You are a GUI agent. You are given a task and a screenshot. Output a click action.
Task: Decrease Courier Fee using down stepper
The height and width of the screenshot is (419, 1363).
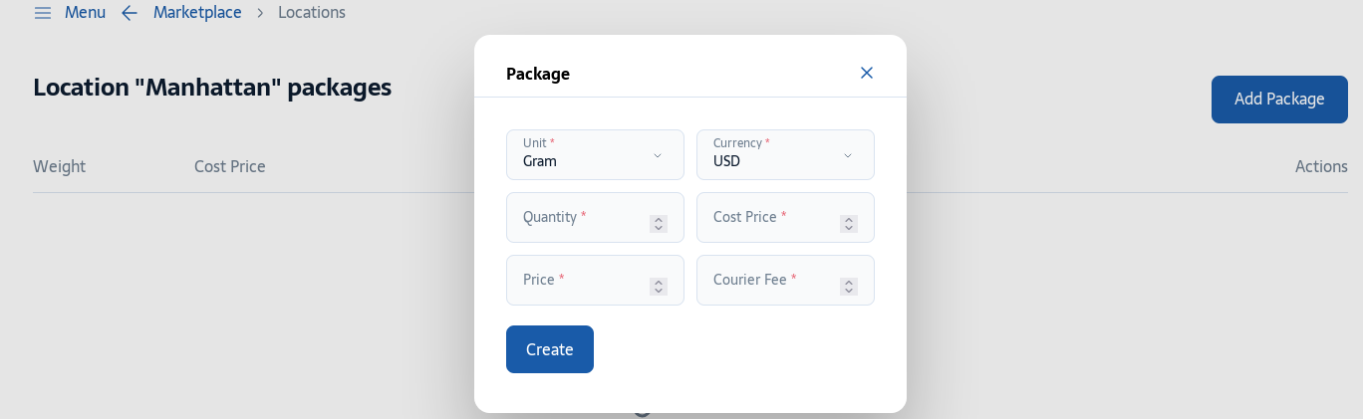[849, 292]
